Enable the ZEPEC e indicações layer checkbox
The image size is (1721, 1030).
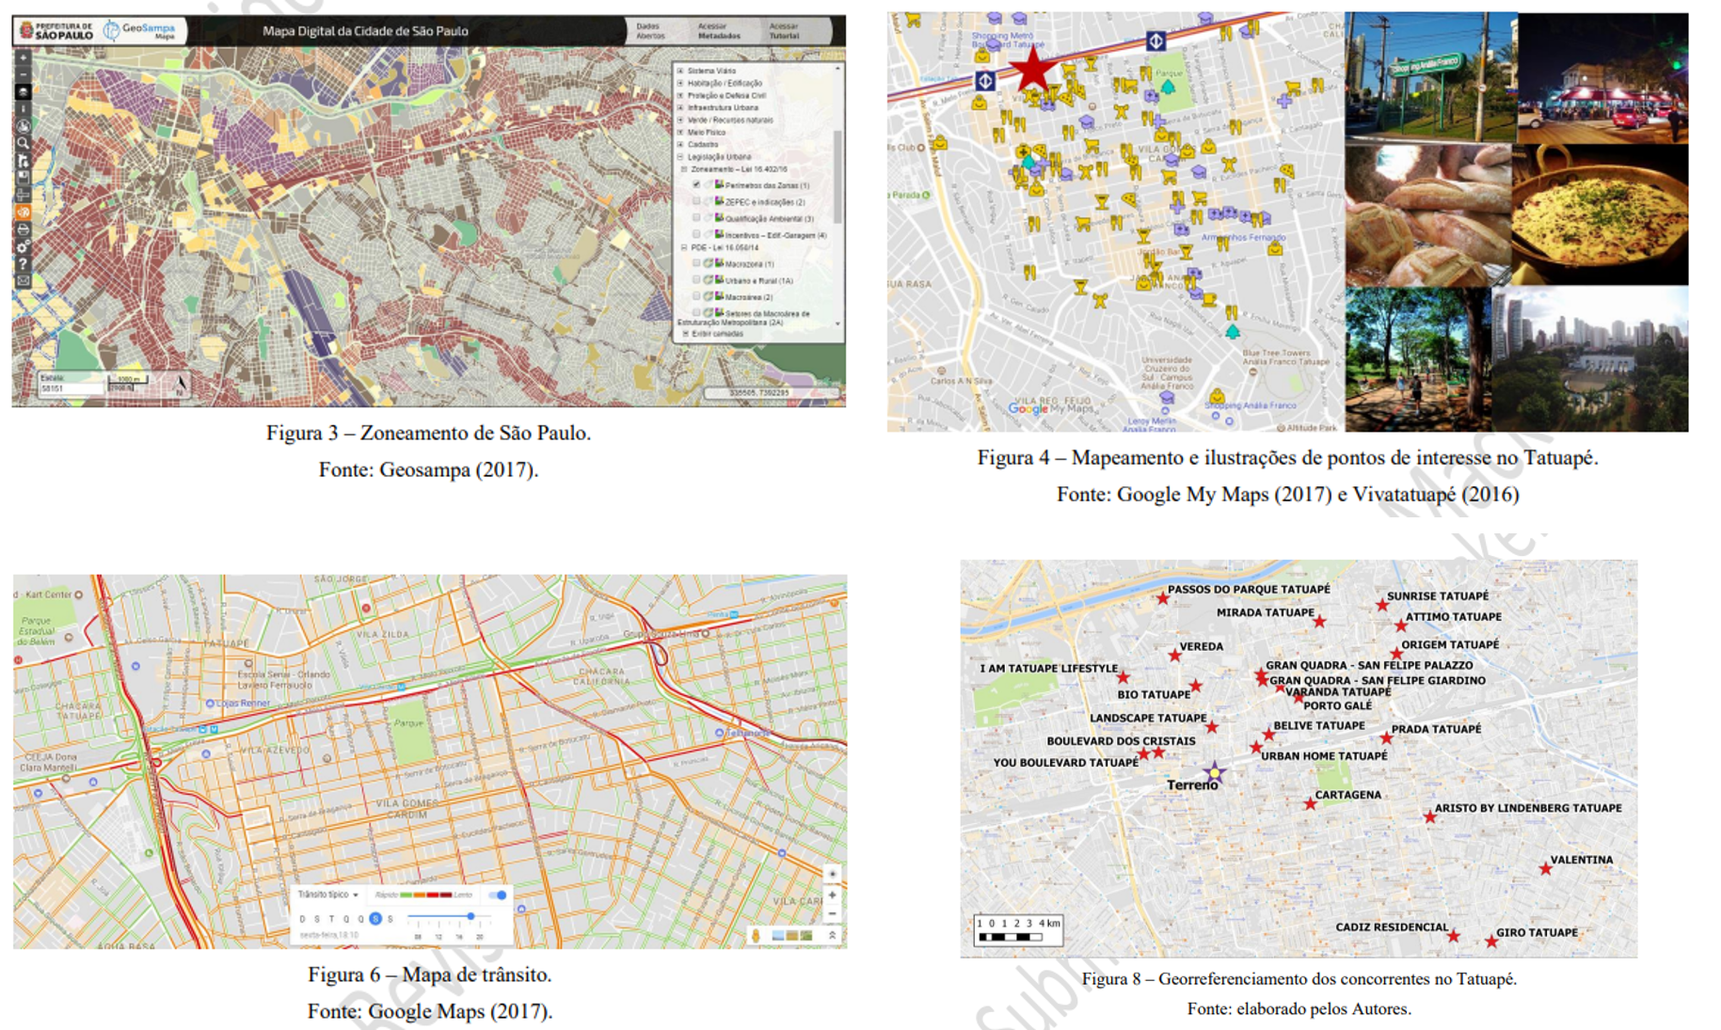[696, 201]
